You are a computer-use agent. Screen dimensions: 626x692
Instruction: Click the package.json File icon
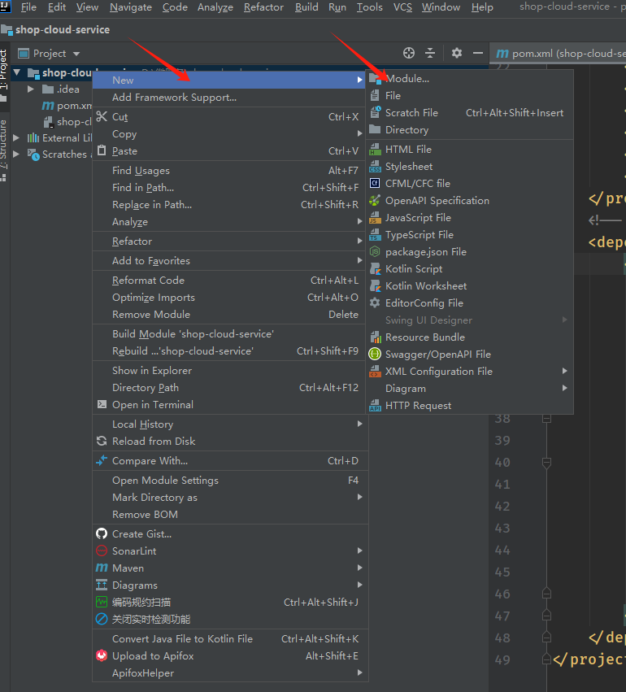[375, 251]
